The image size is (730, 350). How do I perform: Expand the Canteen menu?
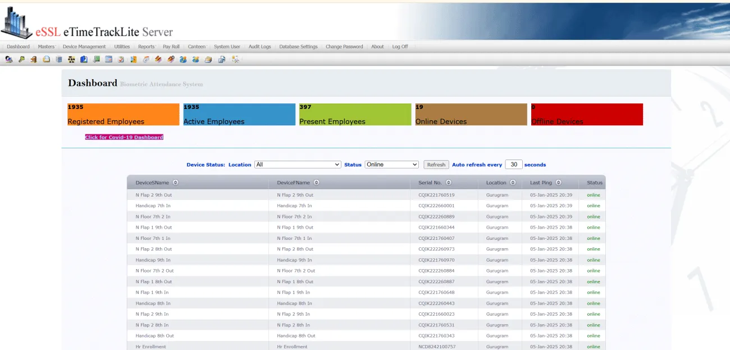pyautogui.click(x=197, y=47)
